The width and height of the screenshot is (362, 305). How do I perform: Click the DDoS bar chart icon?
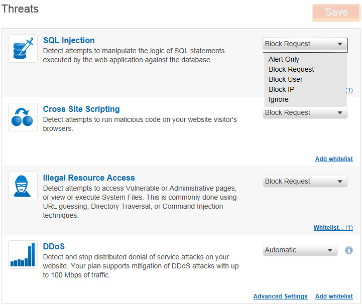23,255
